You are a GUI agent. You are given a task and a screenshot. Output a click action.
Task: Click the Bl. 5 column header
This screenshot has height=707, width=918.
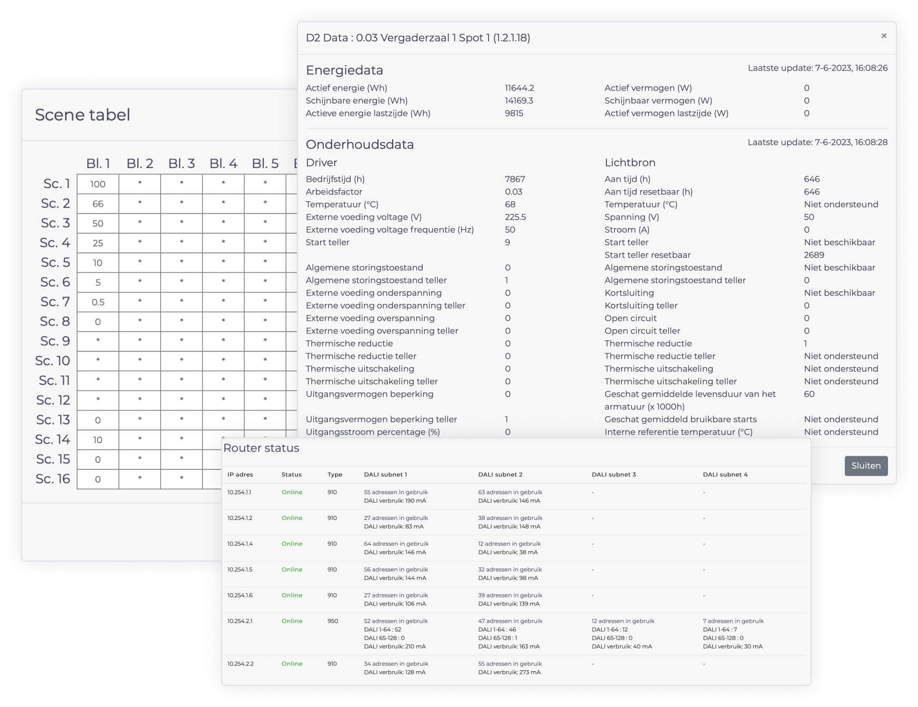pos(265,163)
